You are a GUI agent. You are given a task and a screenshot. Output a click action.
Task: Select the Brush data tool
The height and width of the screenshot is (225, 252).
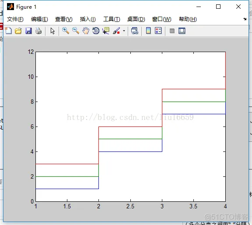[x=116, y=31]
